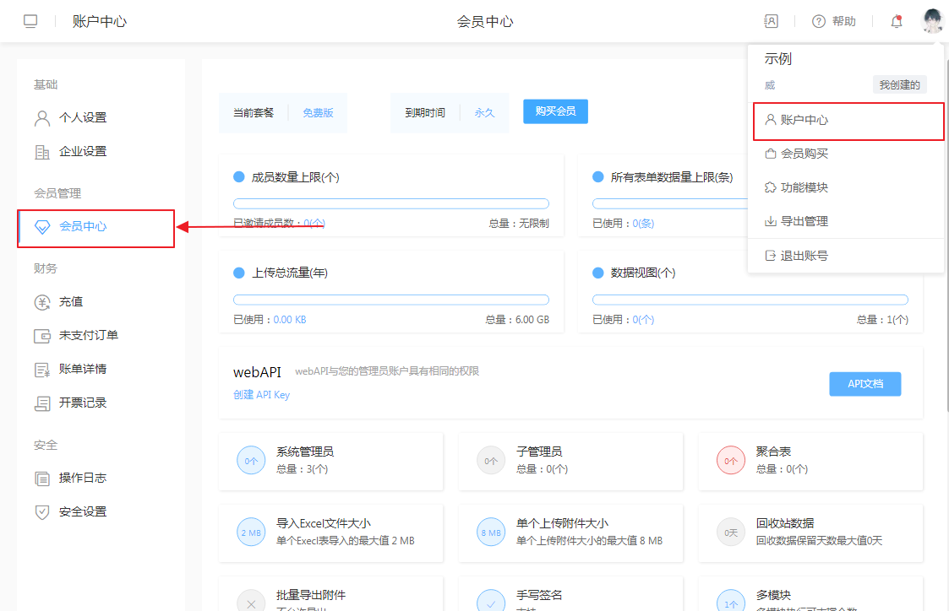Click the 创建 API Key link
The width and height of the screenshot is (949, 611).
point(261,394)
